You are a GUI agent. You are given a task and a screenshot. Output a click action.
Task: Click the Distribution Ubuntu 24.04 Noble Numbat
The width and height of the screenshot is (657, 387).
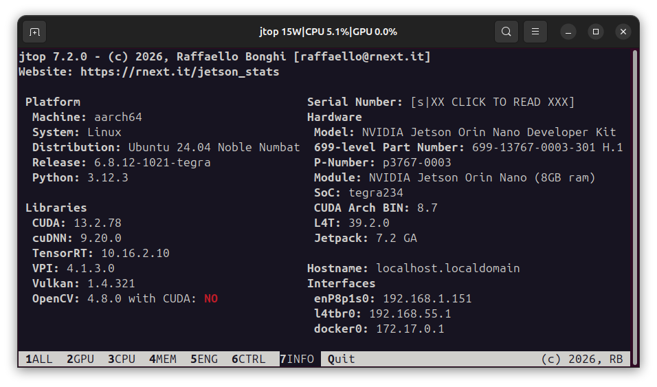[x=214, y=148]
